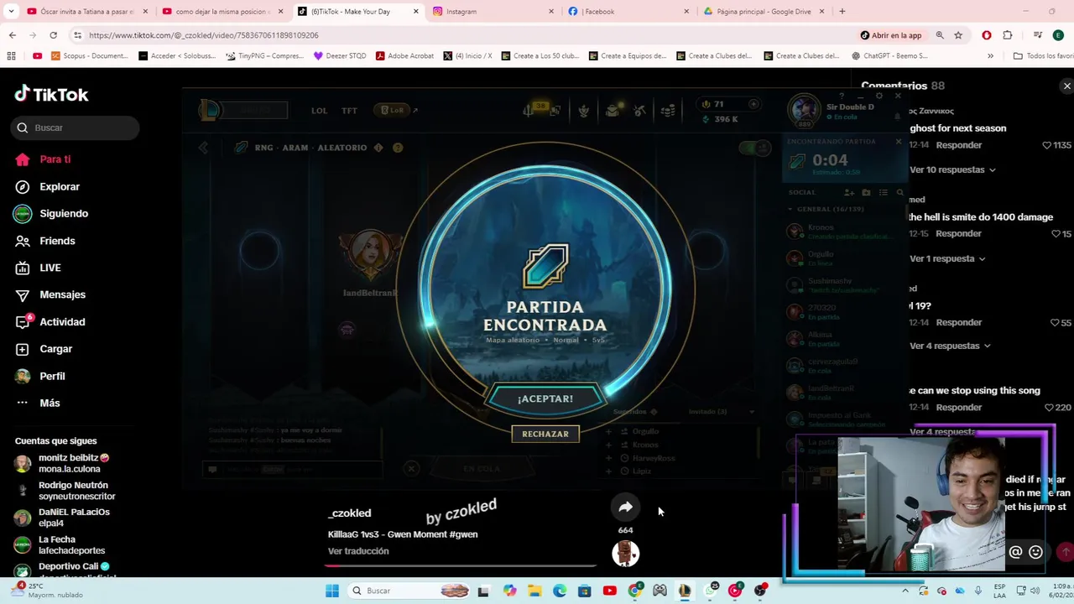Bookmark this page with the star
The width and height of the screenshot is (1074, 604).
958,35
